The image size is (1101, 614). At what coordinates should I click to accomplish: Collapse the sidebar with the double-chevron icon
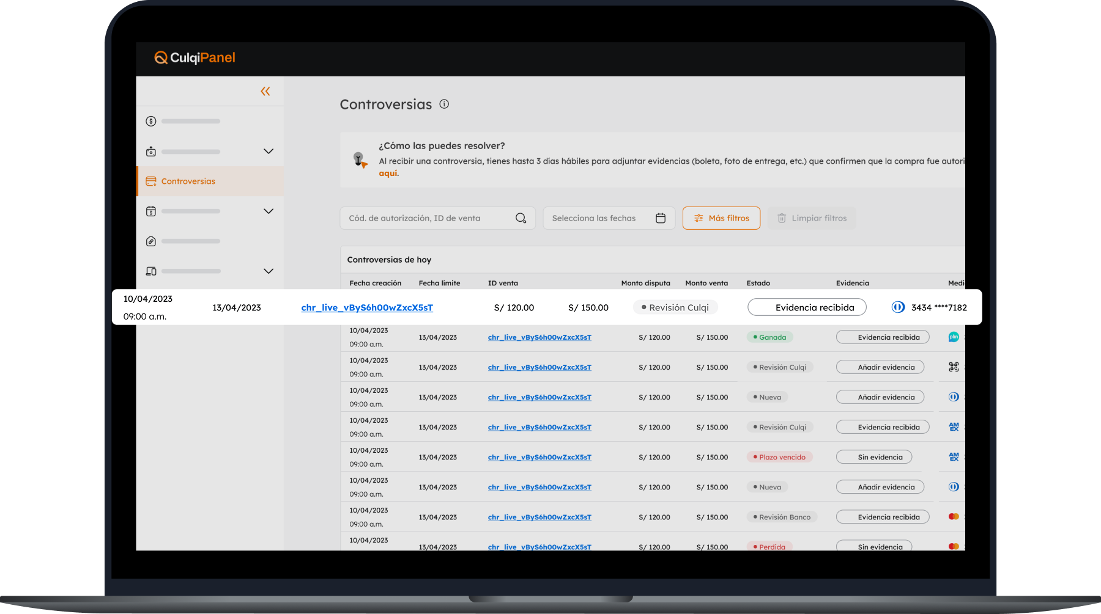click(x=265, y=92)
